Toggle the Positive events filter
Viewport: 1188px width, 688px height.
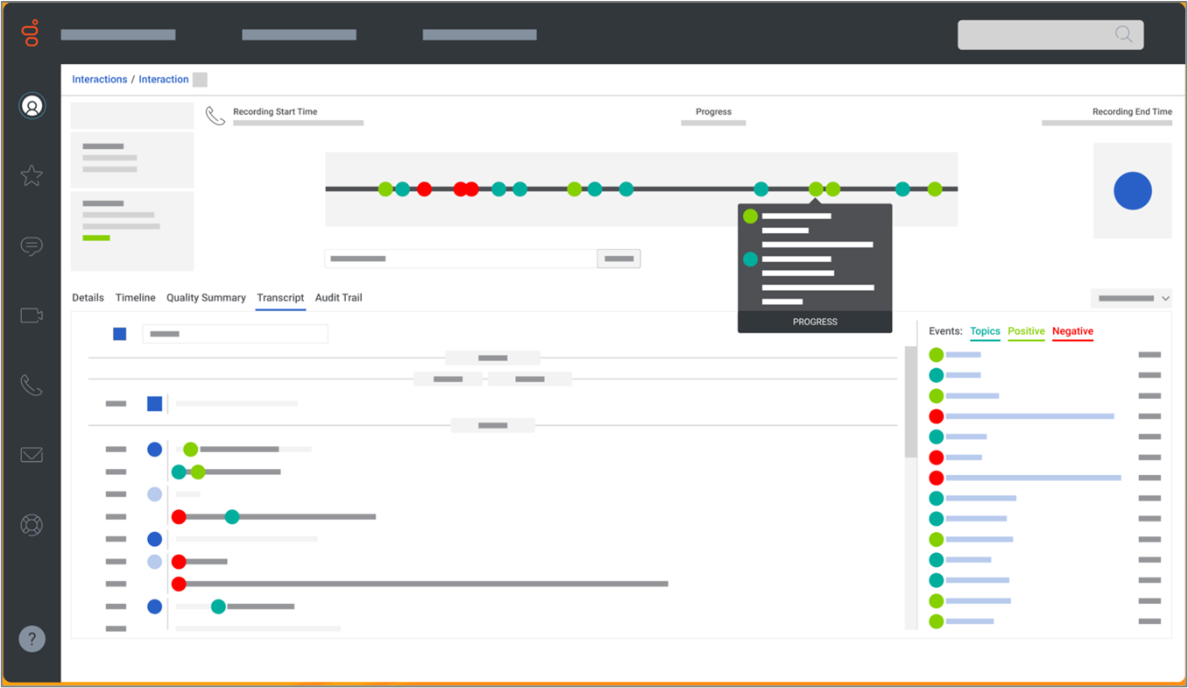coord(1026,331)
